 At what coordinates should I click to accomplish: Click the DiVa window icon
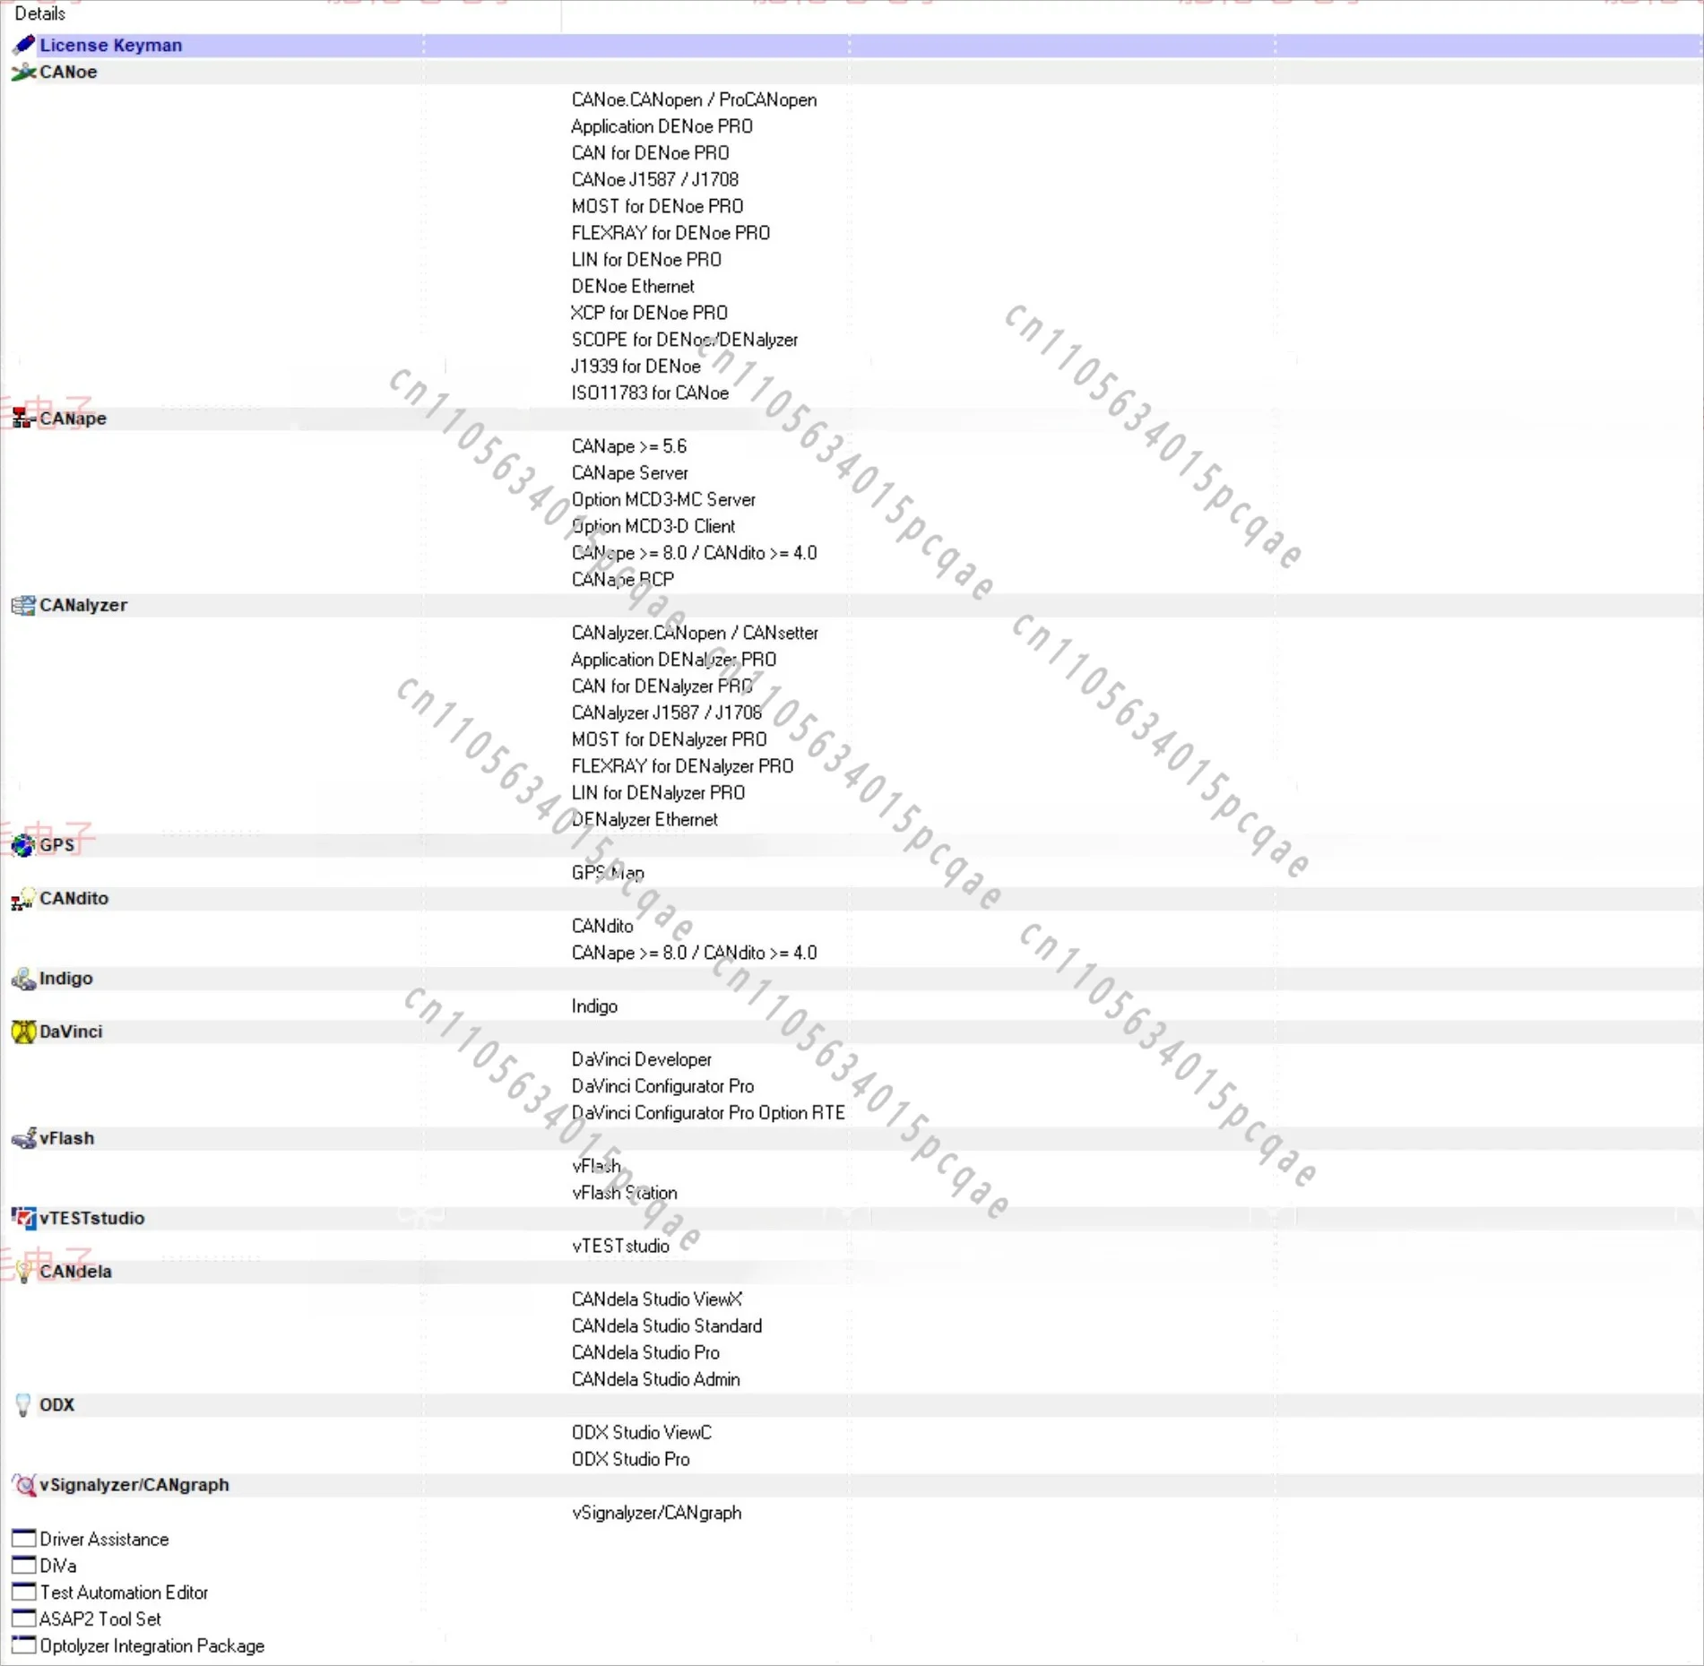click(23, 1566)
